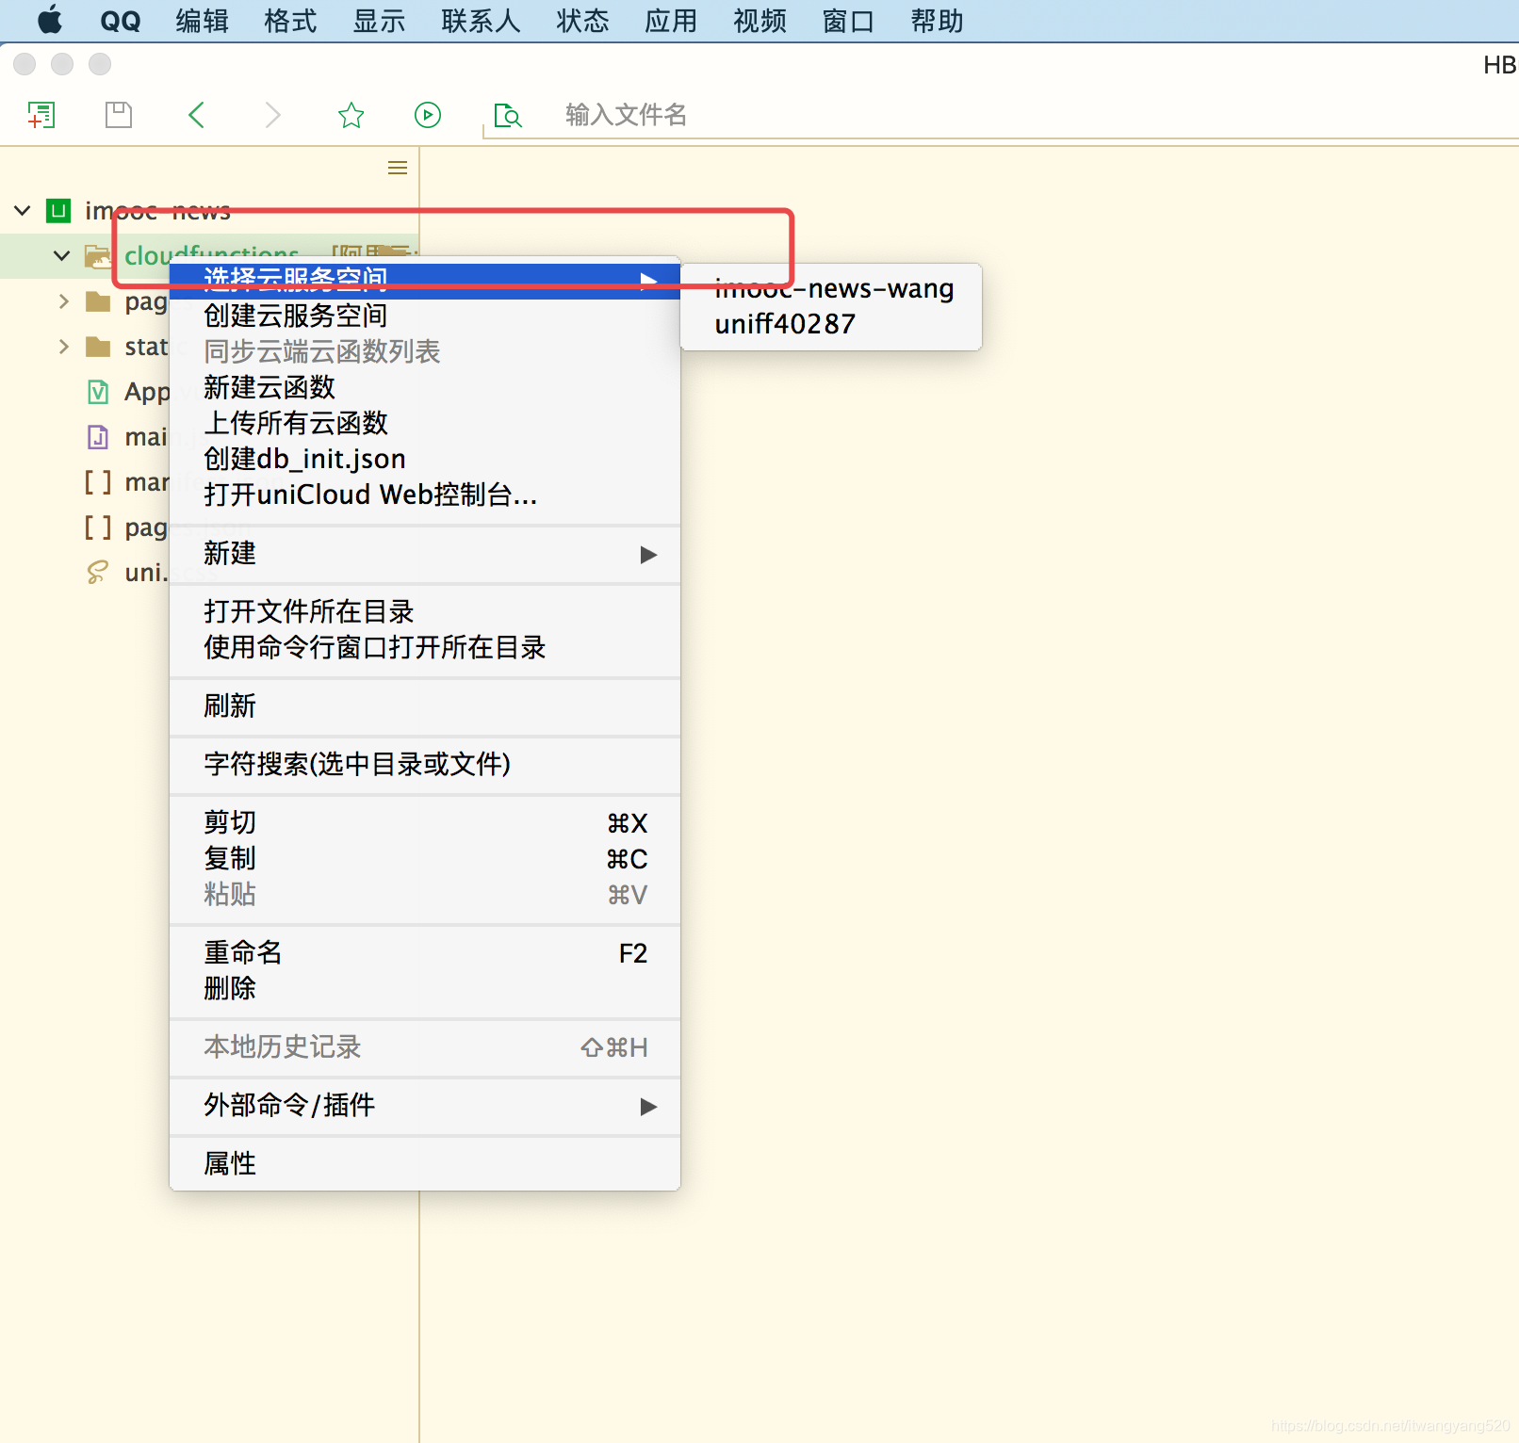The image size is (1519, 1443).
Task: Open the 状态 menu in menu bar
Action: (583, 21)
